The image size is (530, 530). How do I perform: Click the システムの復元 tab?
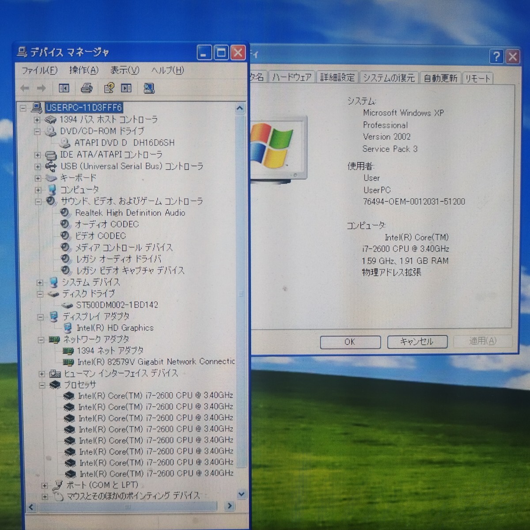tap(389, 78)
